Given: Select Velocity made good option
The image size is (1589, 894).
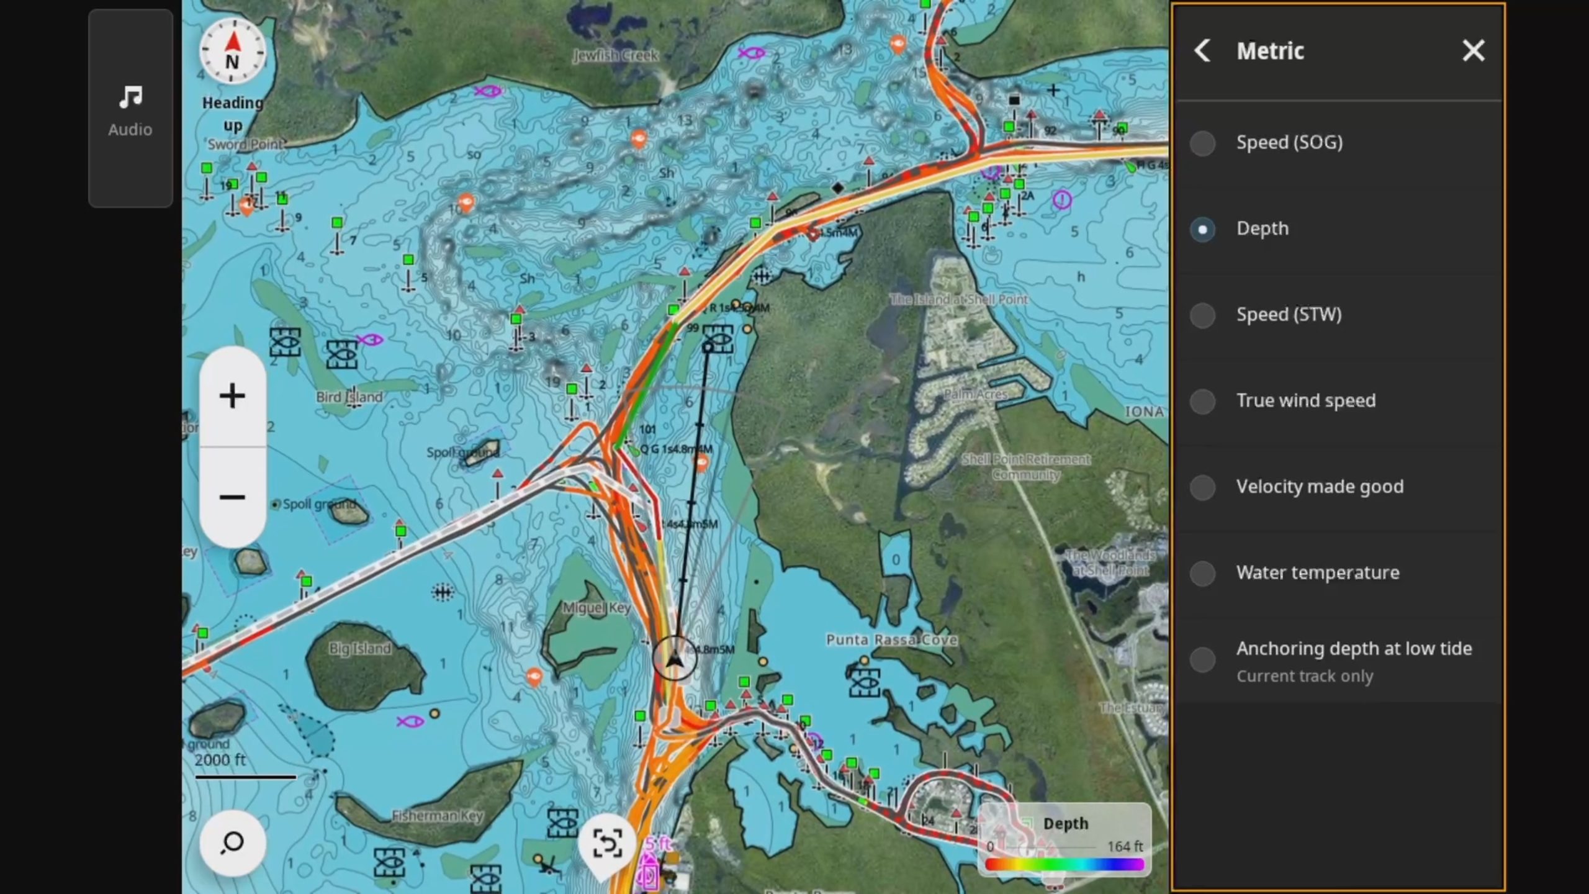Looking at the screenshot, I should pyautogui.click(x=1338, y=487).
